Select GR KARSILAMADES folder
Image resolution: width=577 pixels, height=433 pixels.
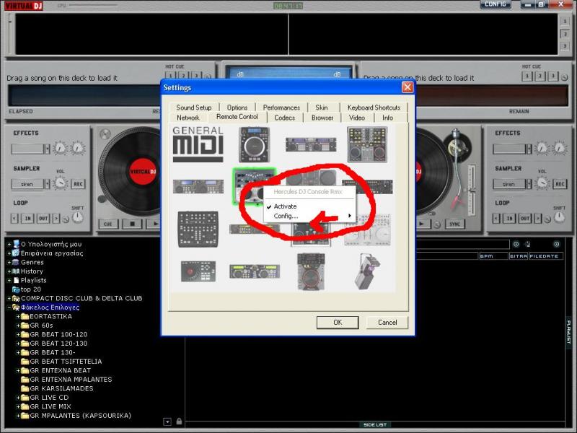click(x=61, y=388)
